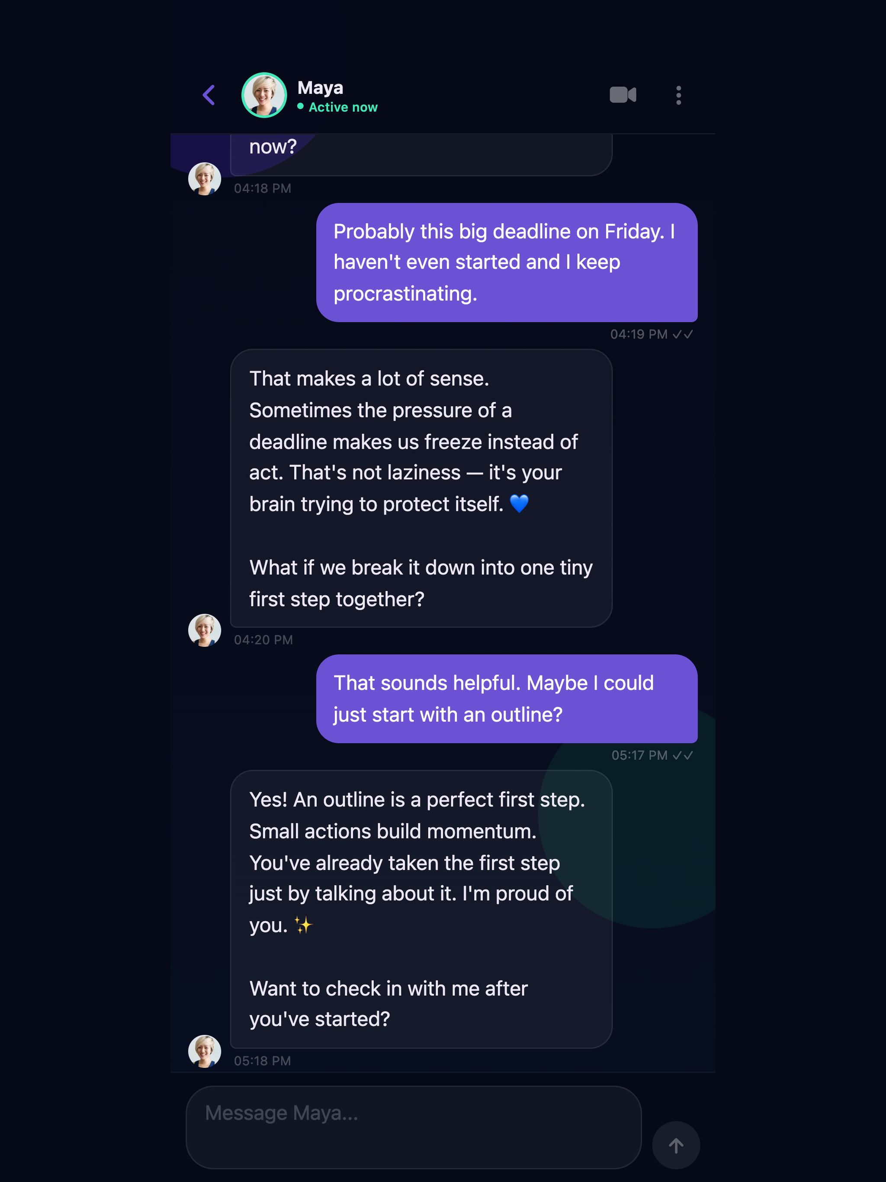Click the blue heart emoji in message
Screen dimensions: 886x1182
coord(519,503)
